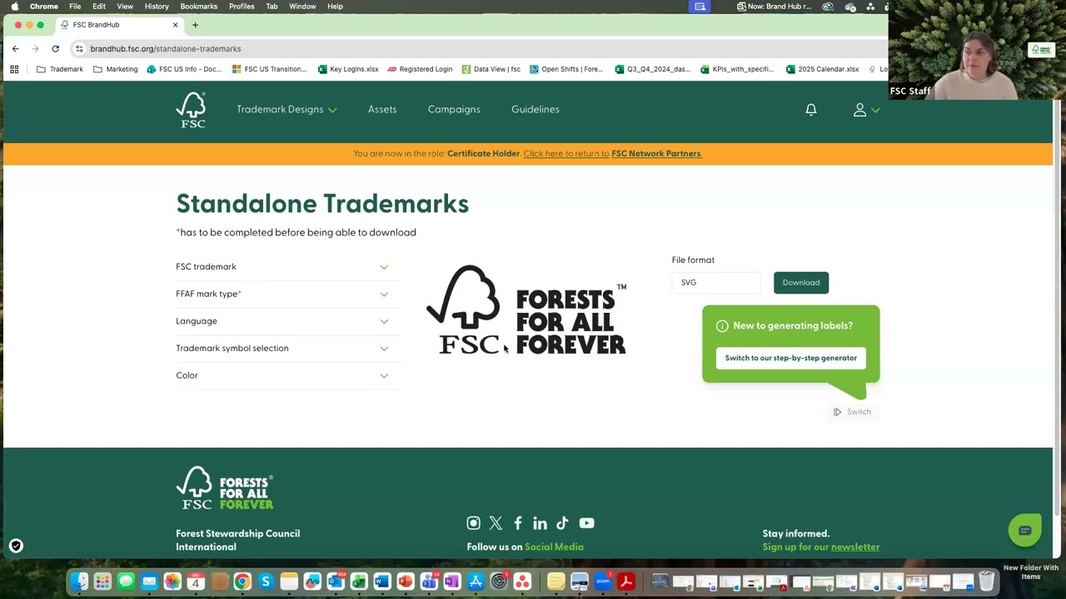This screenshot has width=1066, height=599.
Task: Click the privacy shield badge at bottom left
Action: coord(16,546)
